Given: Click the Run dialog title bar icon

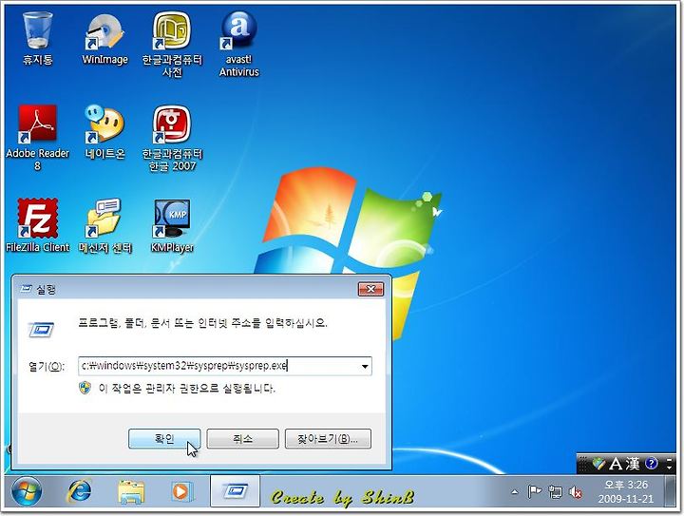Looking at the screenshot, I should point(27,289).
